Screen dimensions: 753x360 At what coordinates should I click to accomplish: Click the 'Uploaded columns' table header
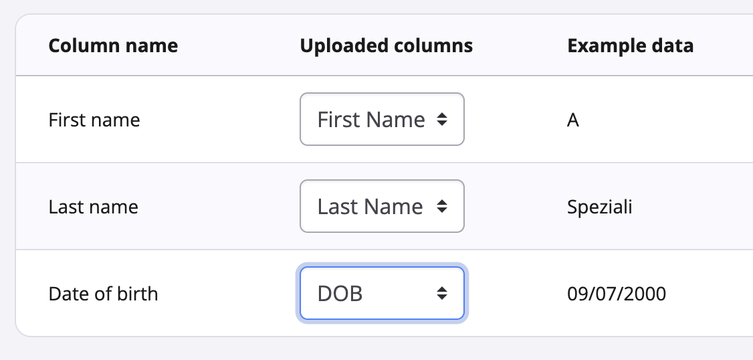(386, 46)
